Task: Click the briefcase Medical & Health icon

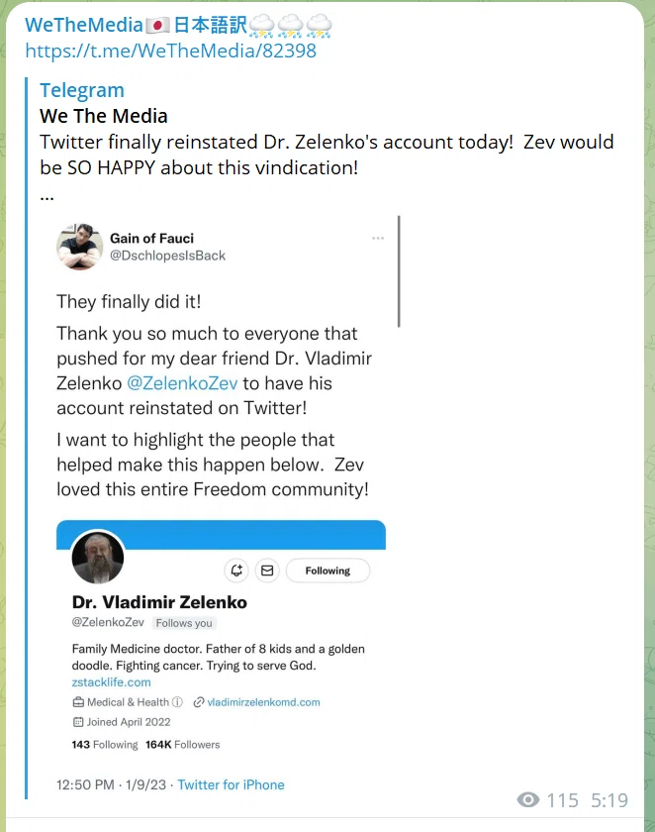Action: point(78,702)
